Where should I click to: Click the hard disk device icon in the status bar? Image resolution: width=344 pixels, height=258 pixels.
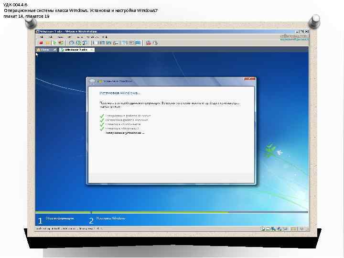click(262, 229)
